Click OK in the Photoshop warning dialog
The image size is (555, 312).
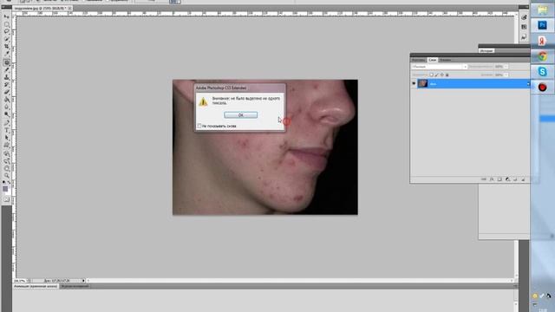[241, 115]
